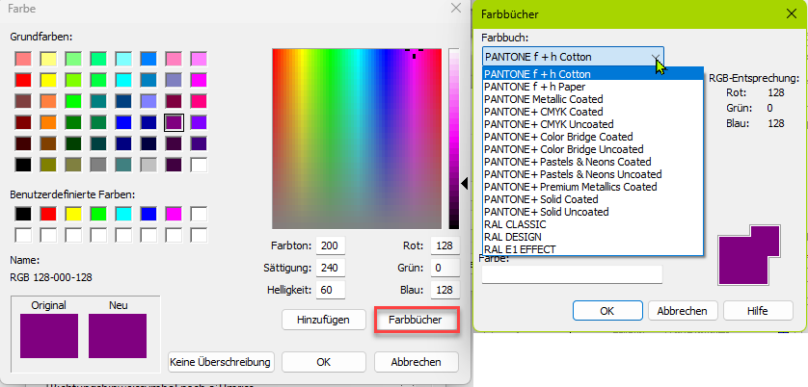The height and width of the screenshot is (387, 808).
Task: Click the Farbton input field
Action: (331, 245)
